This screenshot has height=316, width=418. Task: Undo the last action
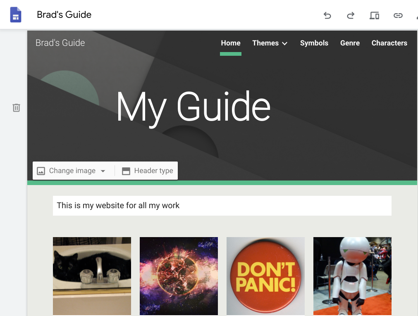coord(327,15)
